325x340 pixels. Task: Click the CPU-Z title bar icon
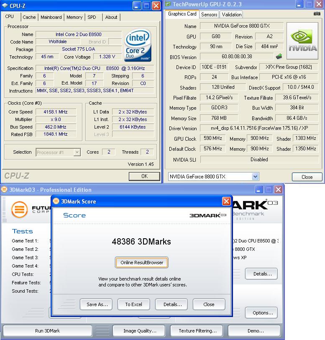pos(5,5)
